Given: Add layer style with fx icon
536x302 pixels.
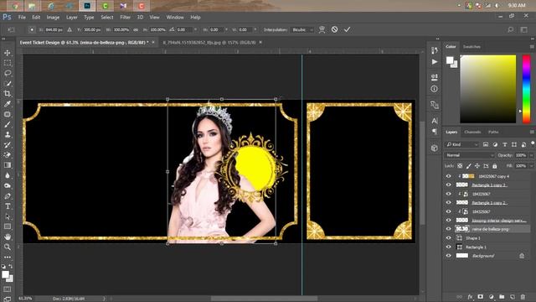Looking at the screenshot, I should coord(470,296).
